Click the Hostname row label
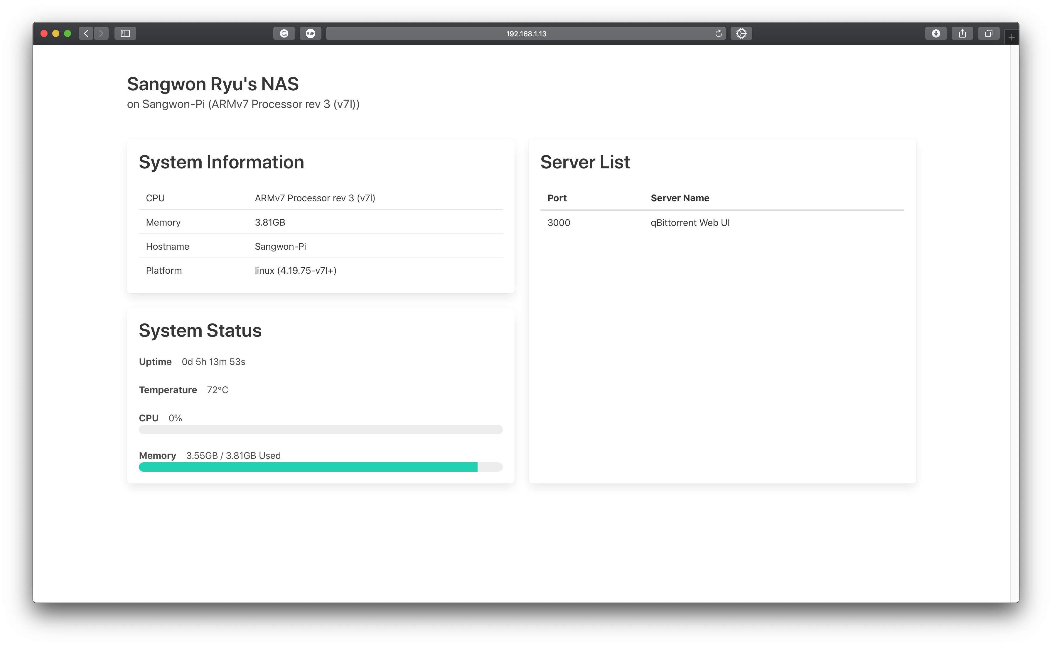The width and height of the screenshot is (1052, 646). (x=167, y=246)
